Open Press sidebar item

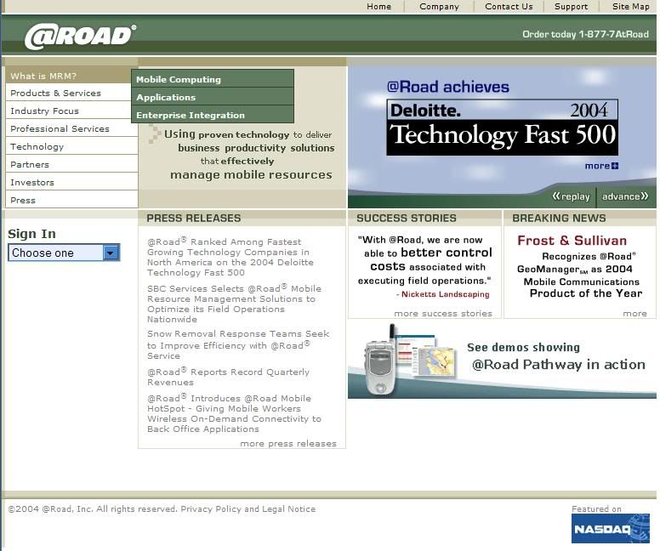72,200
